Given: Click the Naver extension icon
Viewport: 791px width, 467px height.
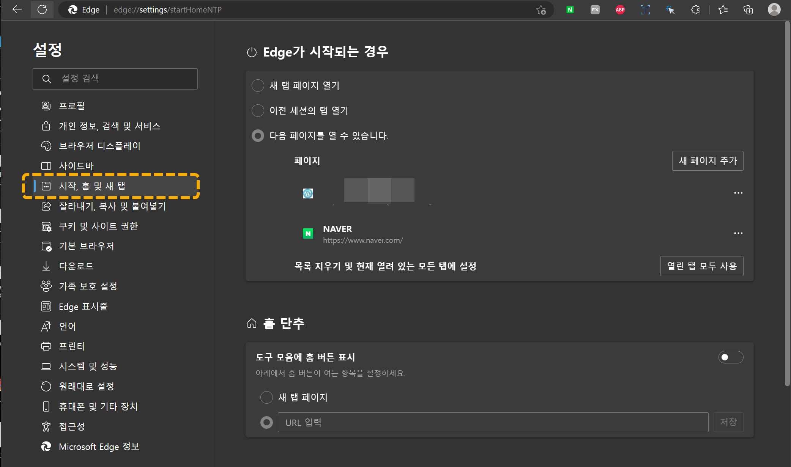Looking at the screenshot, I should coord(569,9).
